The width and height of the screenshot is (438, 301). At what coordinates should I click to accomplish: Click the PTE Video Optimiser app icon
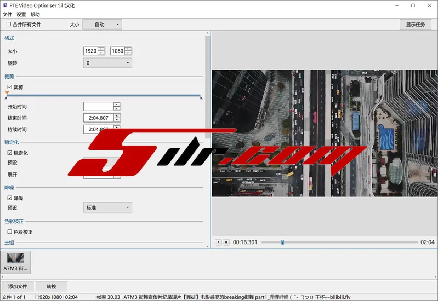click(5, 5)
